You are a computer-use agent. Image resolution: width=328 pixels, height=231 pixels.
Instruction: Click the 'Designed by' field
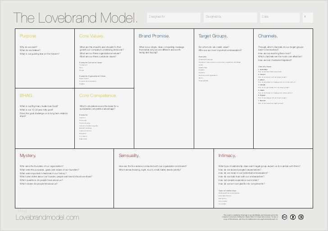pyautogui.click(x=230, y=18)
